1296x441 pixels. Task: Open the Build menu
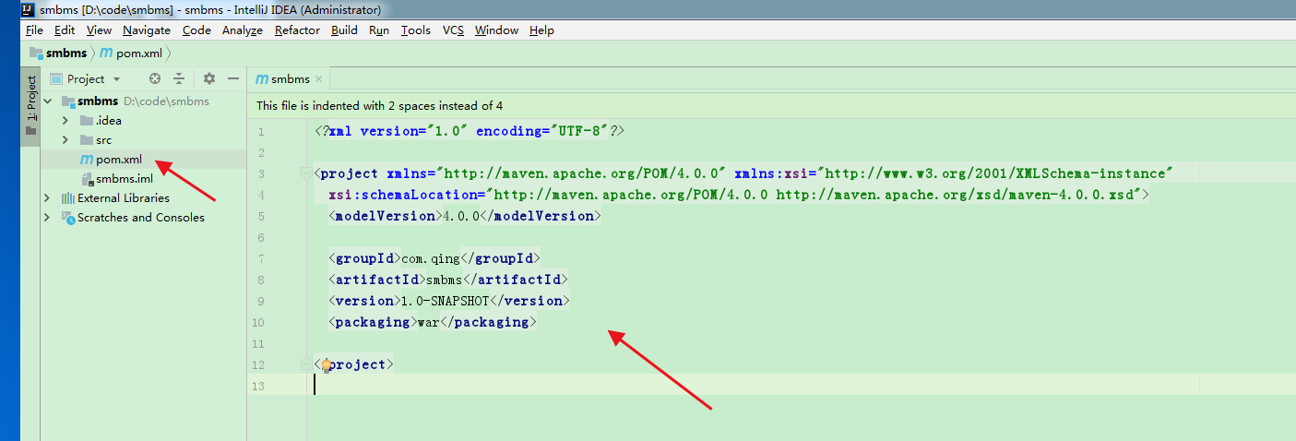coord(344,30)
